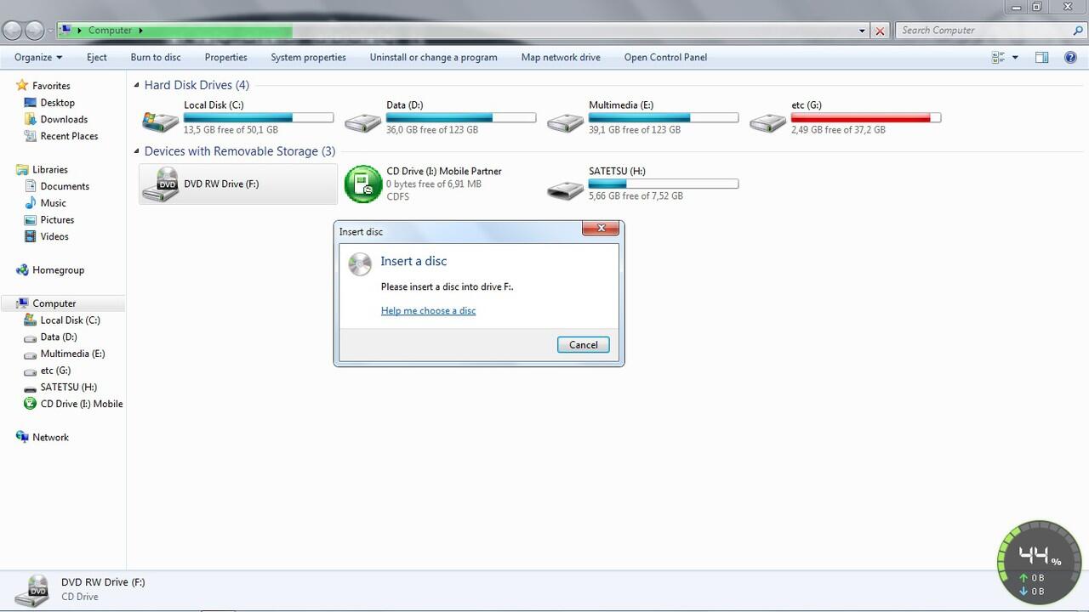The width and height of the screenshot is (1089, 612).
Task: Open the Organize dropdown menu
Action: pyautogui.click(x=38, y=57)
